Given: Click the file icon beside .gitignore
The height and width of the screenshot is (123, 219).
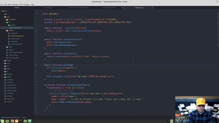Looking at the screenshot, I should [x=5, y=80].
